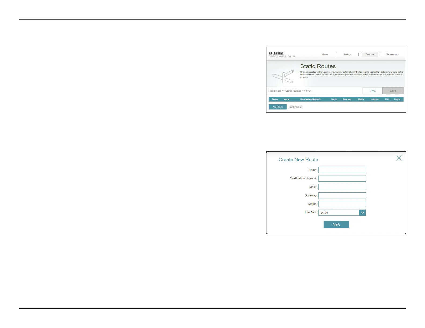Click the Interface column header
Image resolution: width=425 pixels, height=328 pixels.
pyautogui.click(x=375, y=99)
